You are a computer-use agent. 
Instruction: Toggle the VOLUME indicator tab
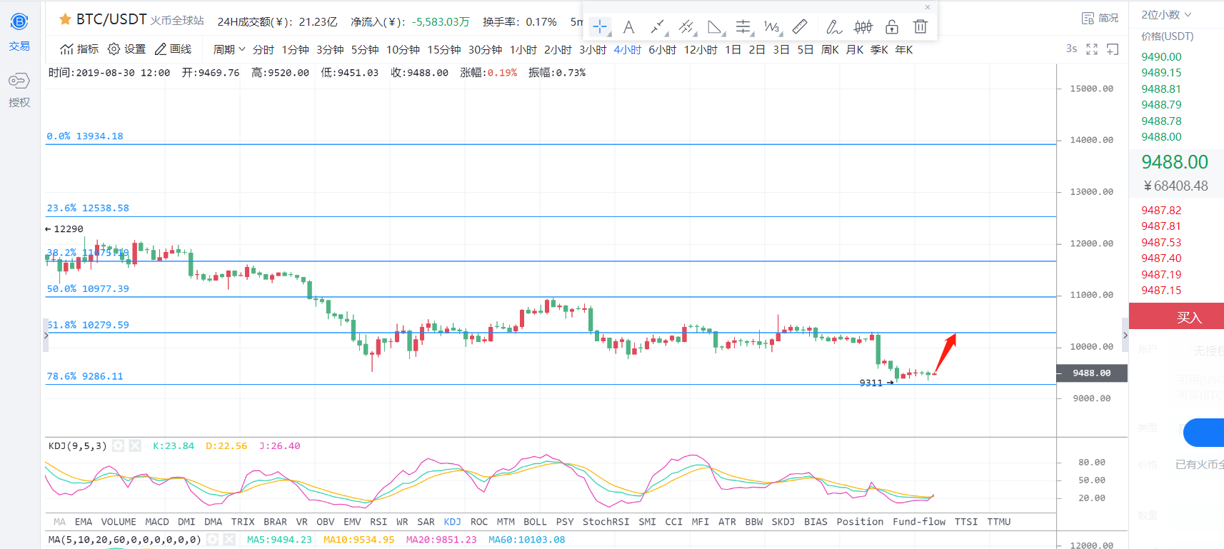[119, 522]
